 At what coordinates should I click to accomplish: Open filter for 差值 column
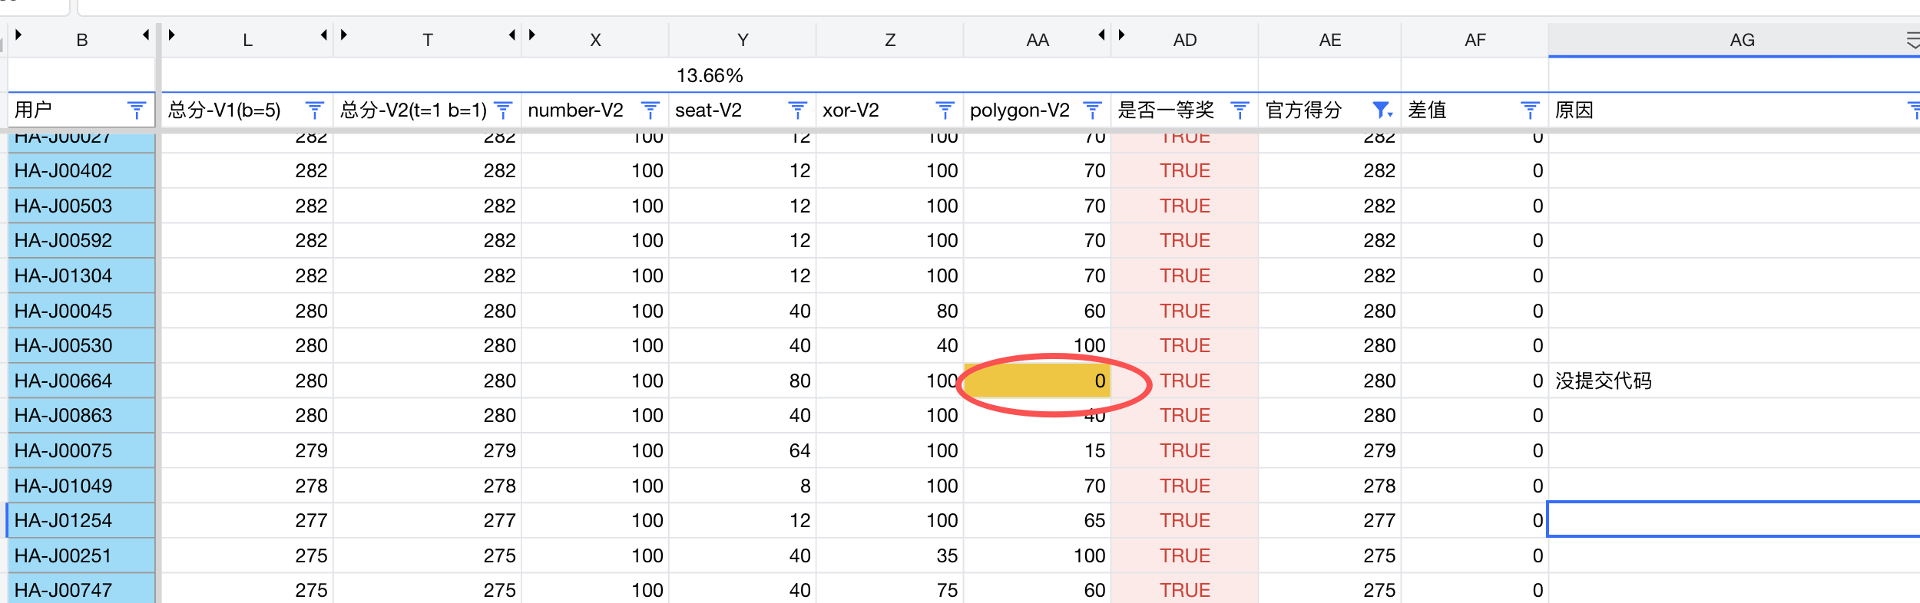(1531, 110)
